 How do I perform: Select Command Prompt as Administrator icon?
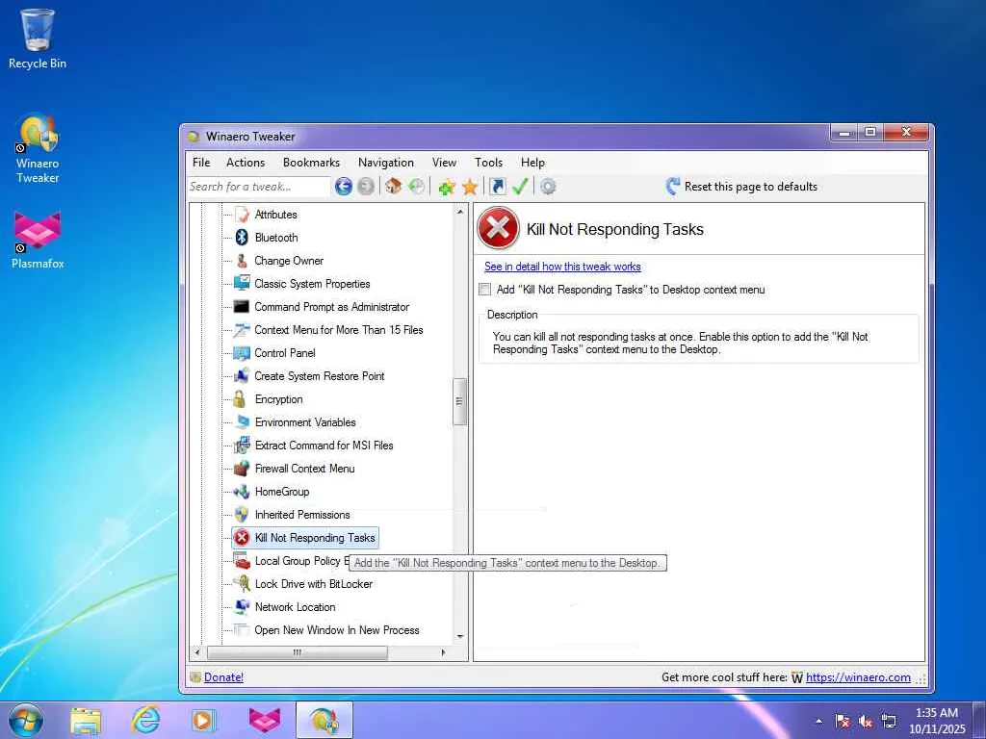pyautogui.click(x=242, y=307)
